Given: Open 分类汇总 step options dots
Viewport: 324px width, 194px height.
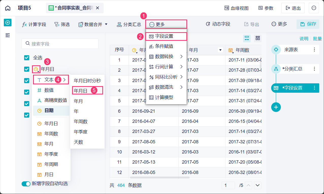Looking at the screenshot, I should pyautogui.click(x=314, y=69).
